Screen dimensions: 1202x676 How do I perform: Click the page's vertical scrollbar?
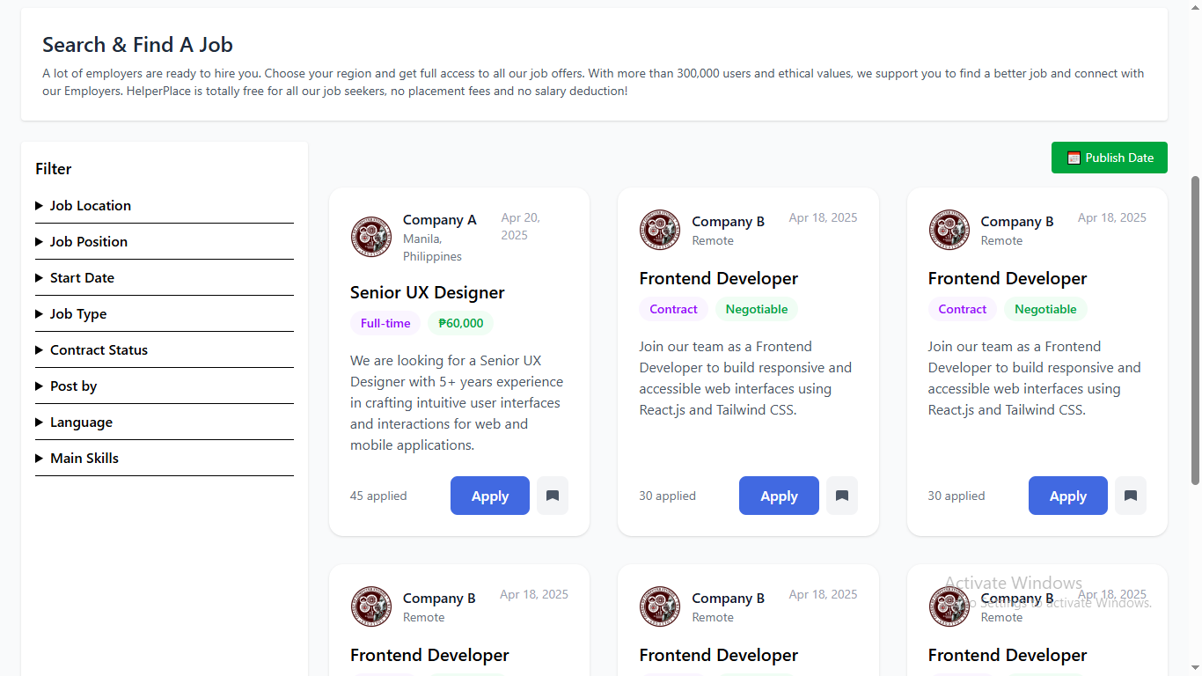[1195, 330]
